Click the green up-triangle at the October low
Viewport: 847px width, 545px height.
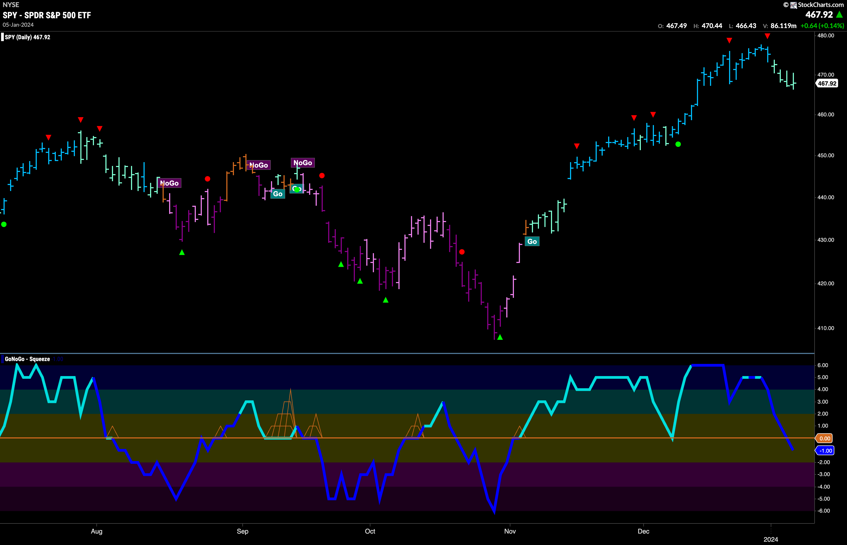click(x=500, y=337)
